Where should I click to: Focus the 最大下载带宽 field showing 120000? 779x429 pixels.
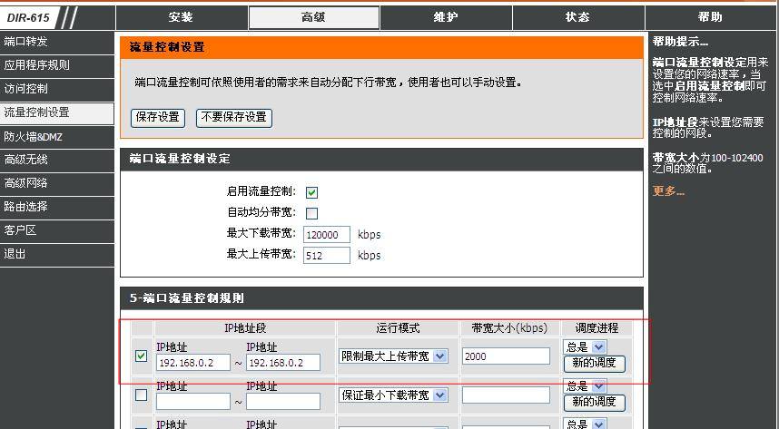tap(327, 235)
